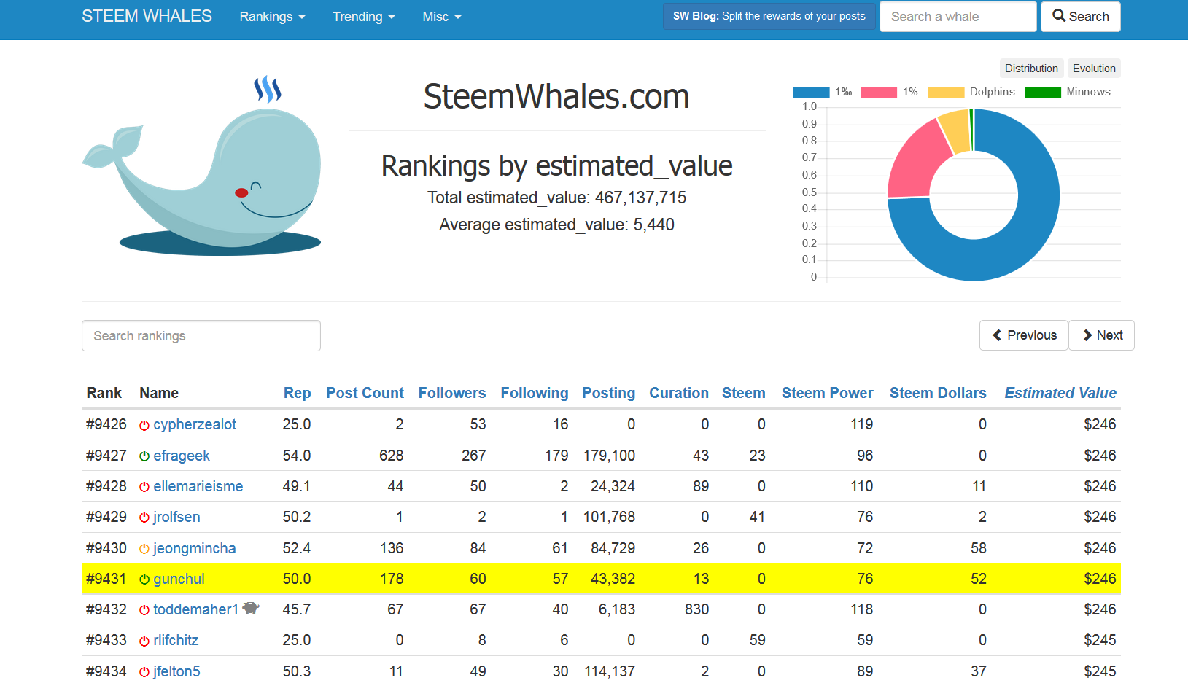The width and height of the screenshot is (1188, 683).
Task: Click the orange power icon beside jeongmincha
Action: [144, 549]
